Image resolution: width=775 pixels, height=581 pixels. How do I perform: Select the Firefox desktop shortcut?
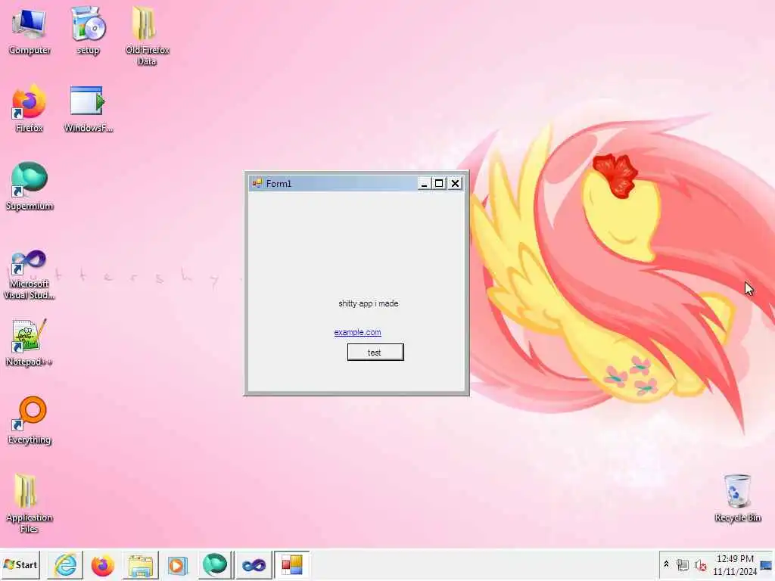[x=30, y=110]
